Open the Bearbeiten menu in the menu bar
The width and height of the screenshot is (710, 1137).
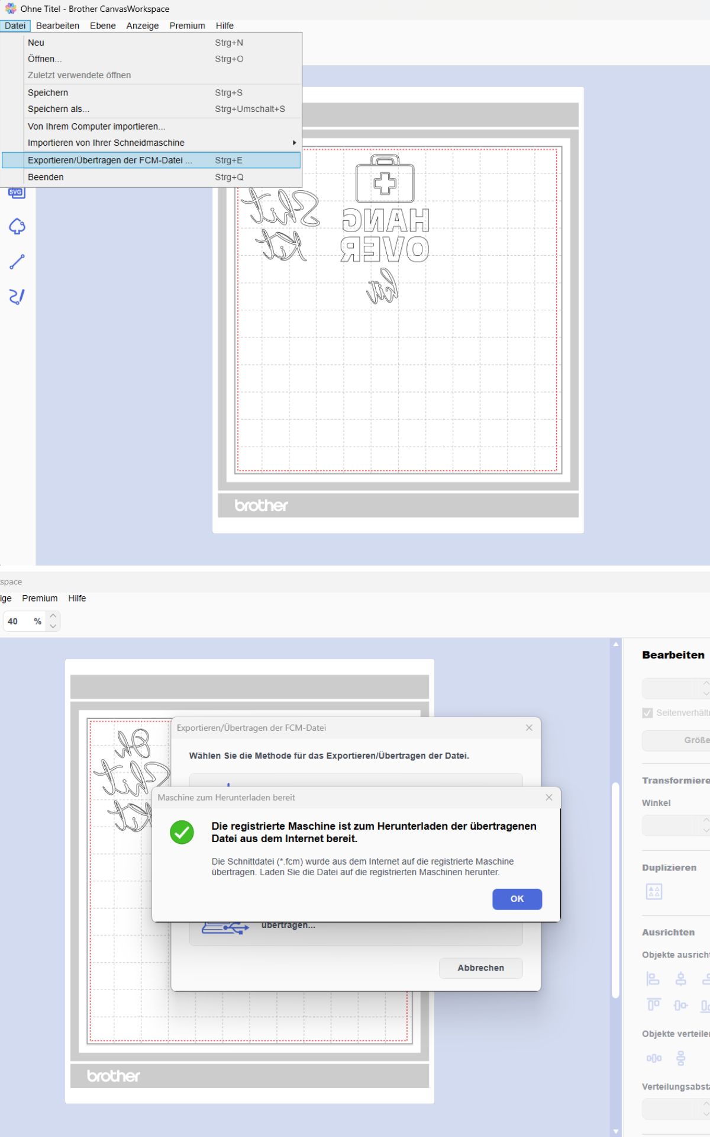[57, 25]
